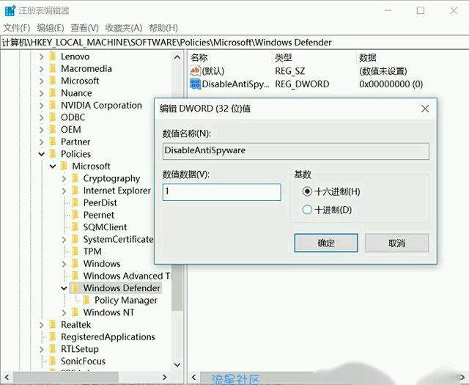
Task: Click the ODBC folder icon
Action: click(x=53, y=117)
